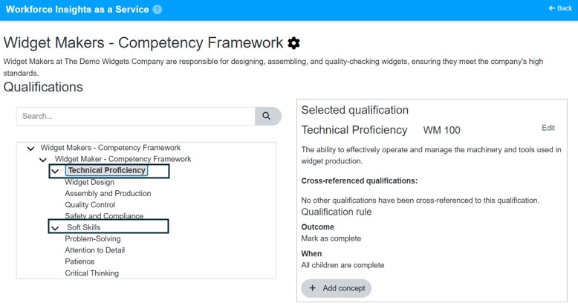Collapse the Soft Skills node
Viewport: 578px width, 306px height.
pos(55,228)
